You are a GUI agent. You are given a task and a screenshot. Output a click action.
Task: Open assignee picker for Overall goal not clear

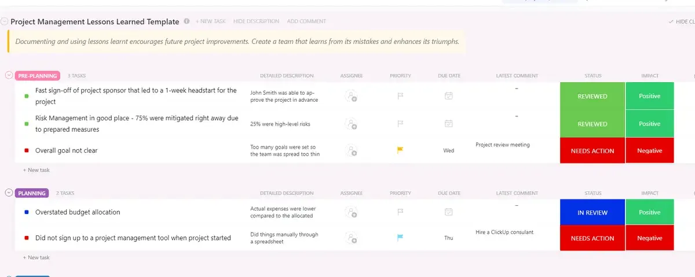[x=351, y=151]
